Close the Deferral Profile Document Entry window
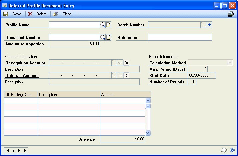The image size is (238, 156). 232,6
